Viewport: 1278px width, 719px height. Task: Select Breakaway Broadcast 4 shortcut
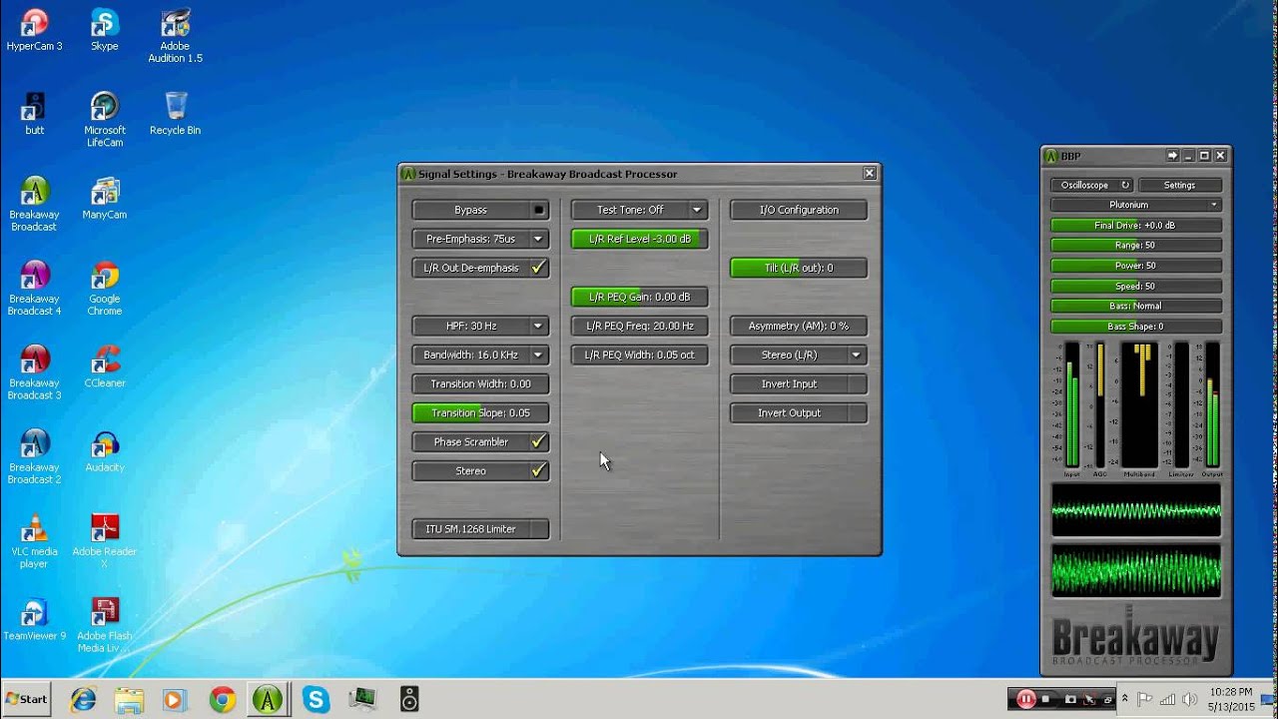point(34,288)
